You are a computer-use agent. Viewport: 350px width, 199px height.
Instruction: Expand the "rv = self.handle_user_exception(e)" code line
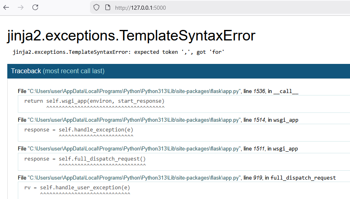[77, 188]
